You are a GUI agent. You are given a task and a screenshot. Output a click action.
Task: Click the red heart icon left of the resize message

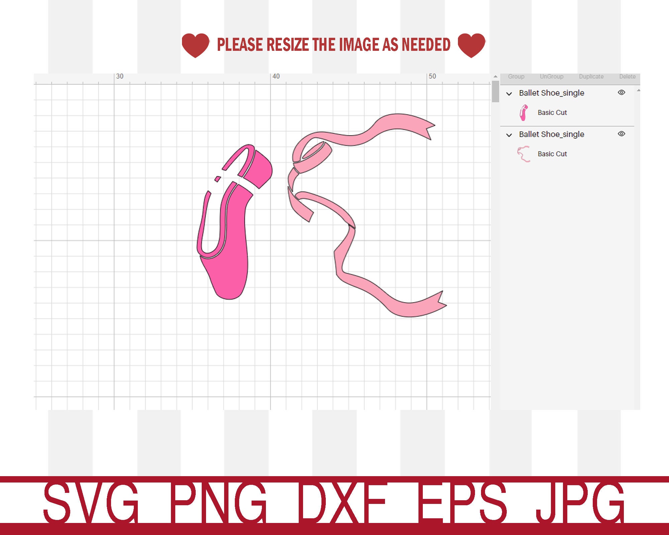(x=196, y=43)
